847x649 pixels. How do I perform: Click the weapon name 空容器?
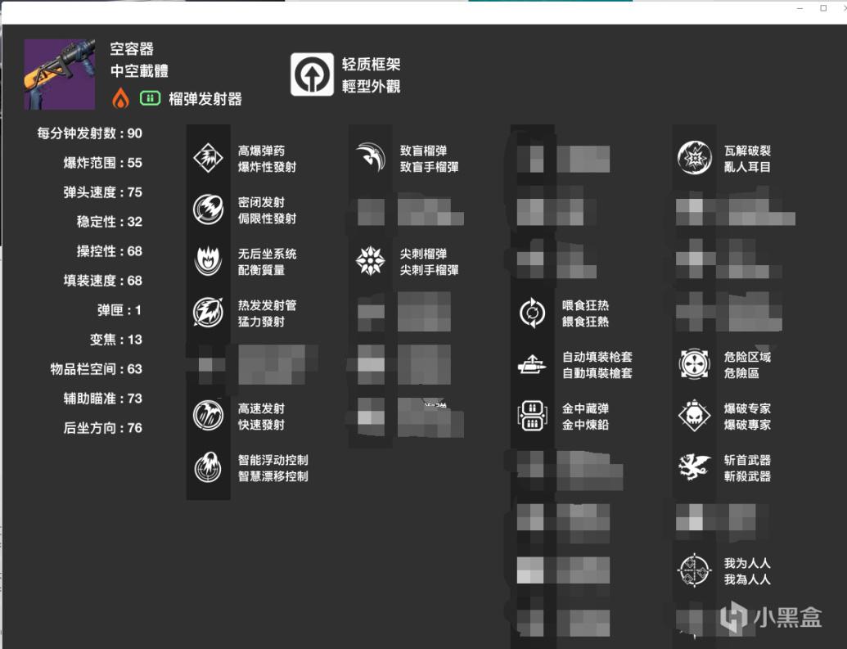pyautogui.click(x=132, y=49)
